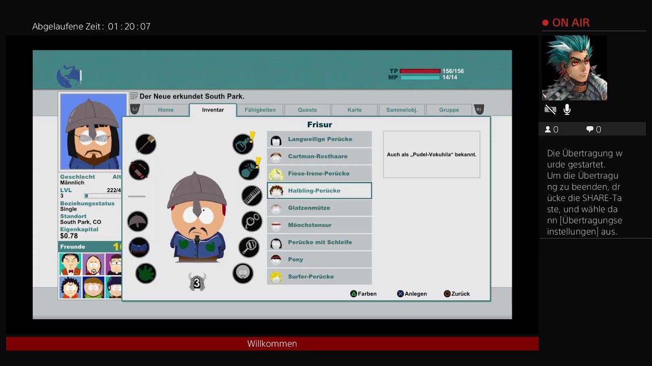Switch to the Home tab
Image resolution: width=652 pixels, height=366 pixels.
click(166, 110)
